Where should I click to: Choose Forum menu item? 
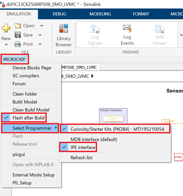(19, 84)
